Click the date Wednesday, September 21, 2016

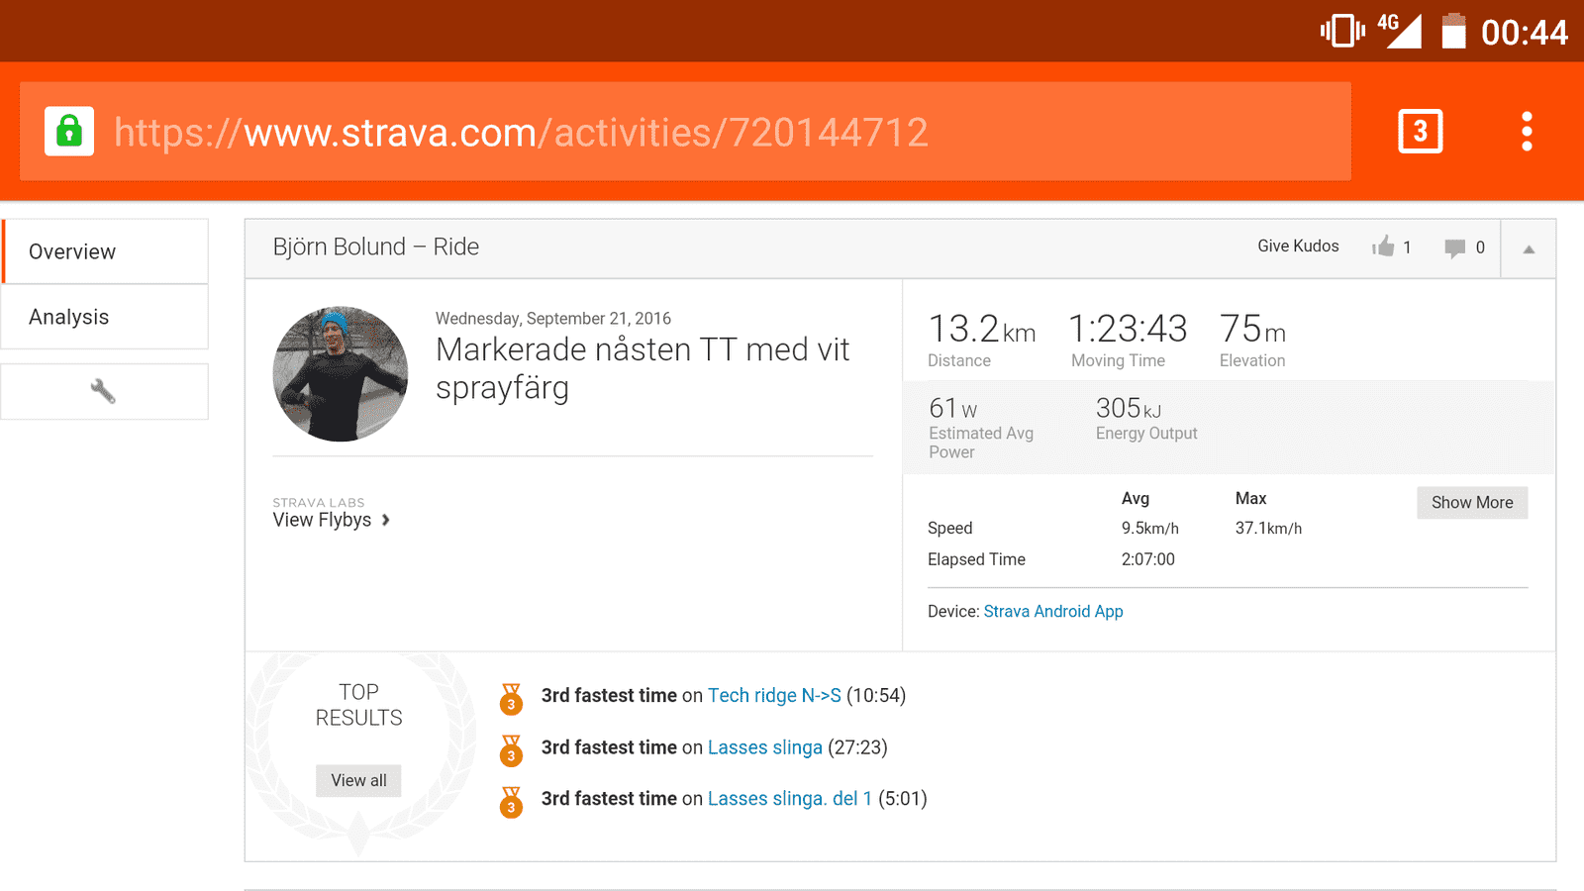coord(553,319)
